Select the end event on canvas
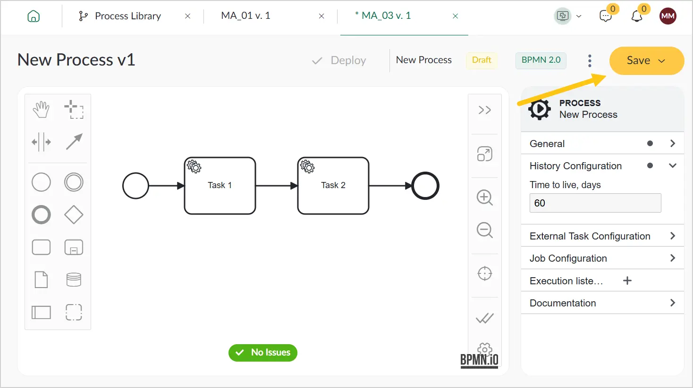The height and width of the screenshot is (388, 693). (425, 186)
